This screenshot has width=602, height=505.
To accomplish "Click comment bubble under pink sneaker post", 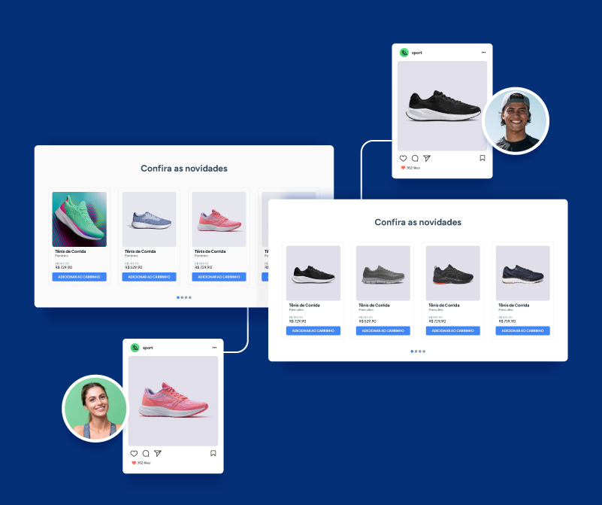I will point(146,454).
